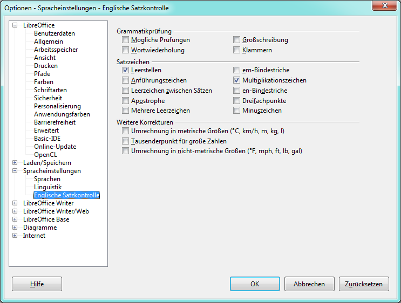Image resolution: width=401 pixels, height=303 pixels.
Task: Expand the Internet tree node
Action: click(x=15, y=235)
